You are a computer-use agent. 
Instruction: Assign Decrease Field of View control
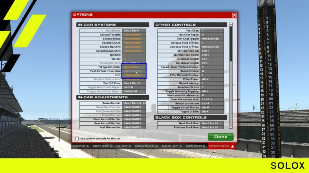(212, 47)
